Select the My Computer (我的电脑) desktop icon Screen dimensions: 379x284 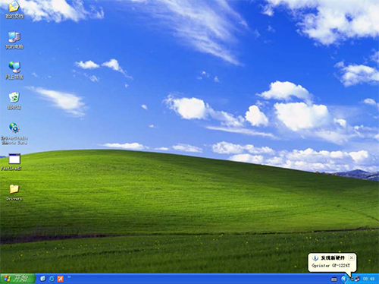(14, 40)
